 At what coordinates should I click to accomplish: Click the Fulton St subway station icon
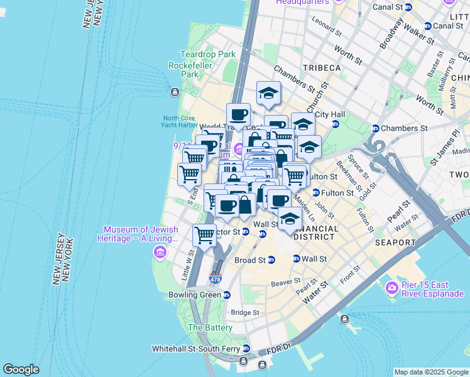coord(316,193)
